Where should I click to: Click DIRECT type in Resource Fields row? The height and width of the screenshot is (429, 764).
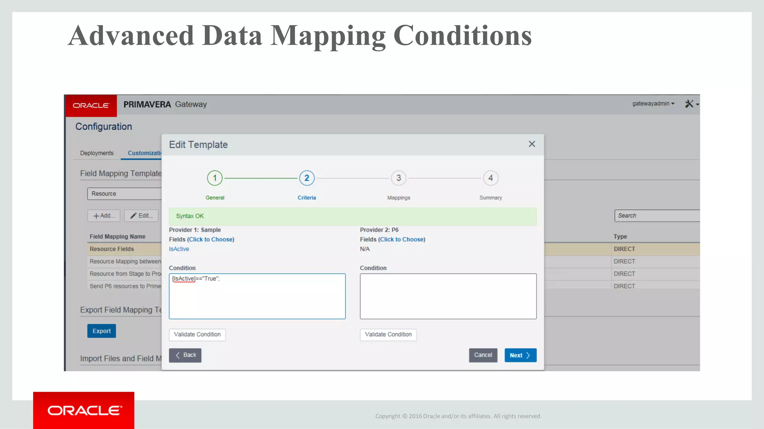point(624,249)
